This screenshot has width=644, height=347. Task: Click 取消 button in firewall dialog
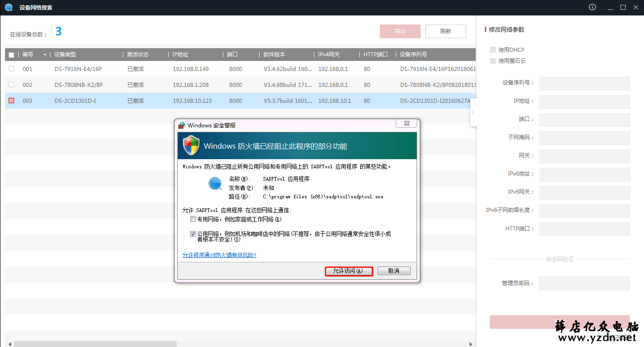click(394, 271)
